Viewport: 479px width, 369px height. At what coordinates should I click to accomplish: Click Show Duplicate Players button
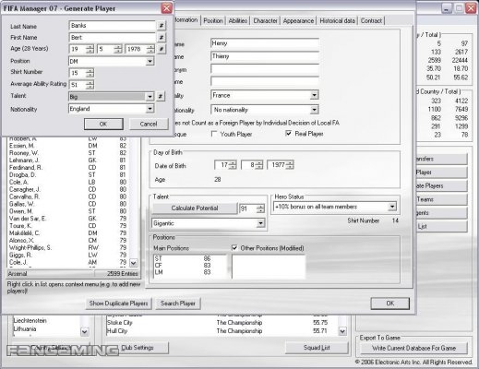[118, 304]
